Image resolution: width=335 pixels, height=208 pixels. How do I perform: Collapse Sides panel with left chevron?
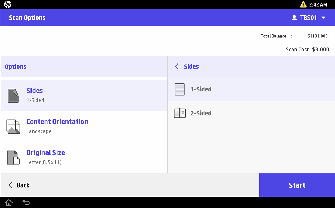pos(177,67)
